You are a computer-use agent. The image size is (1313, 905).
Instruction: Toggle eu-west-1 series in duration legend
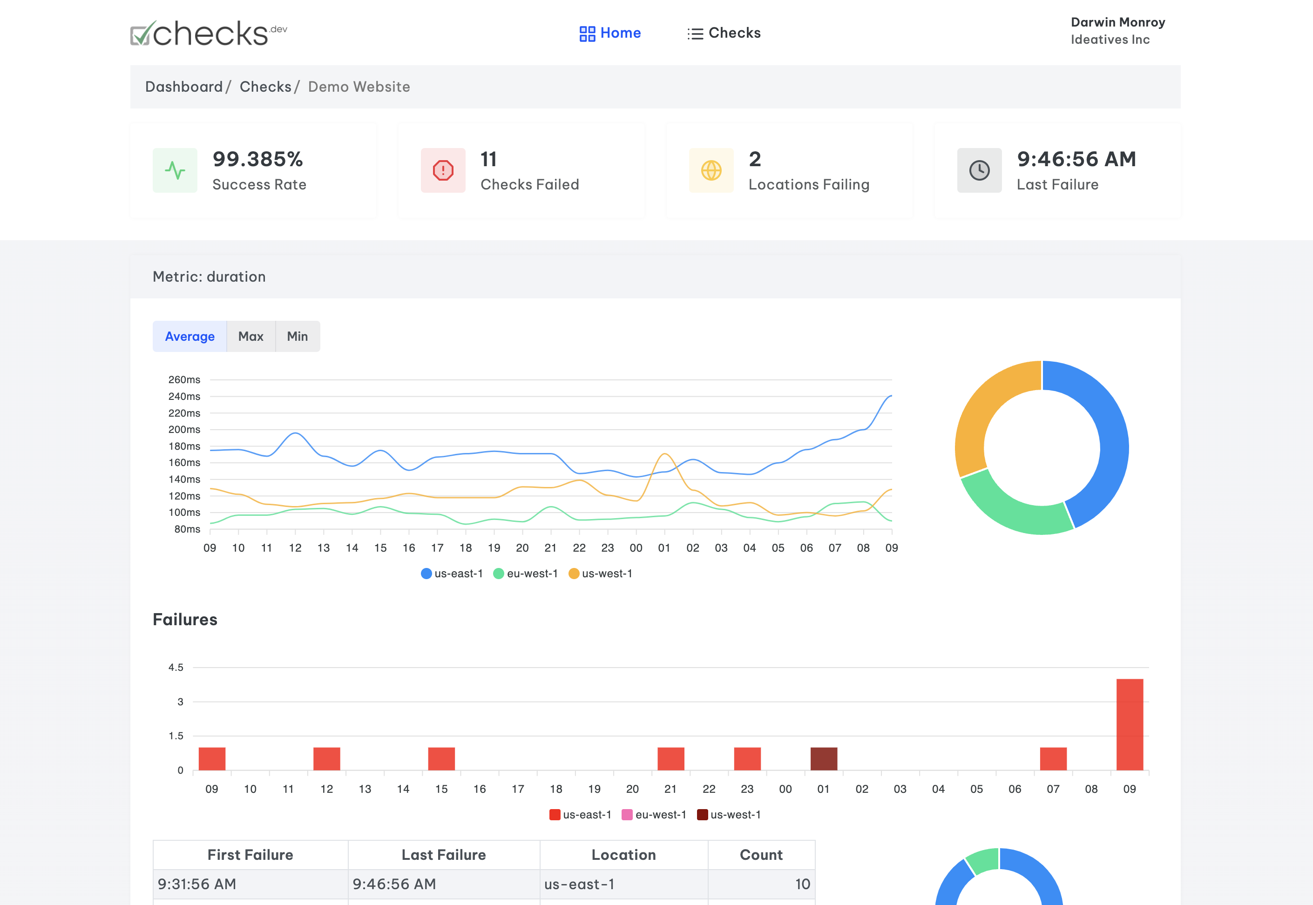(525, 573)
